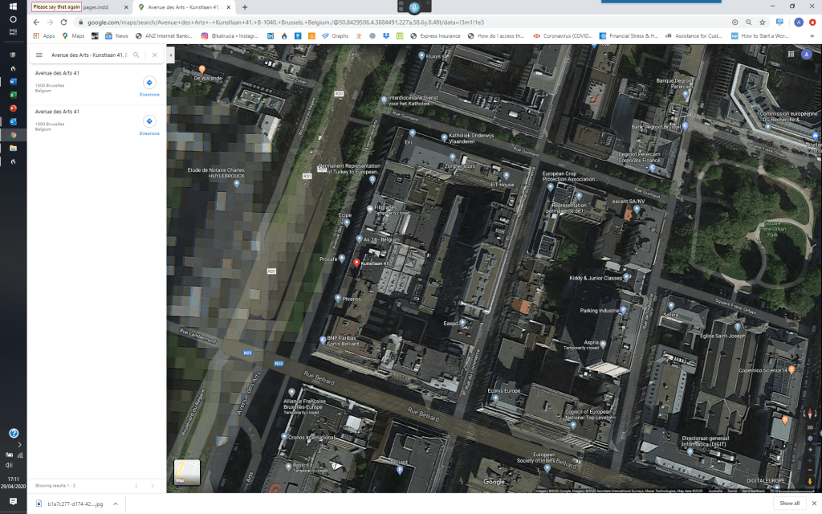Viewport: 822px width, 514px height.
Task: Get directions for first Avenue des Arts 41
Action: [x=149, y=84]
